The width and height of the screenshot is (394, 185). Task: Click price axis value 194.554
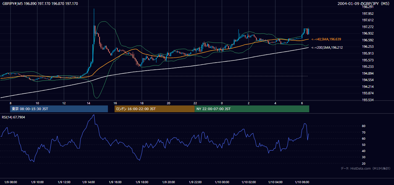coord(368,80)
